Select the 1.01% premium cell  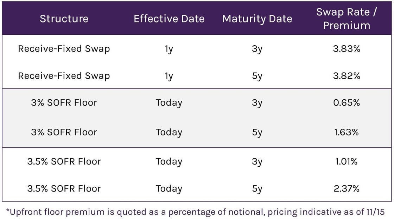click(x=347, y=162)
